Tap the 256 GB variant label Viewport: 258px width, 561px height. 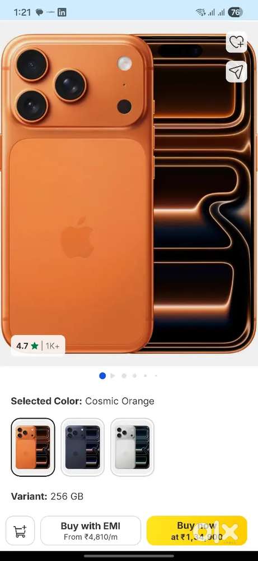point(67,496)
